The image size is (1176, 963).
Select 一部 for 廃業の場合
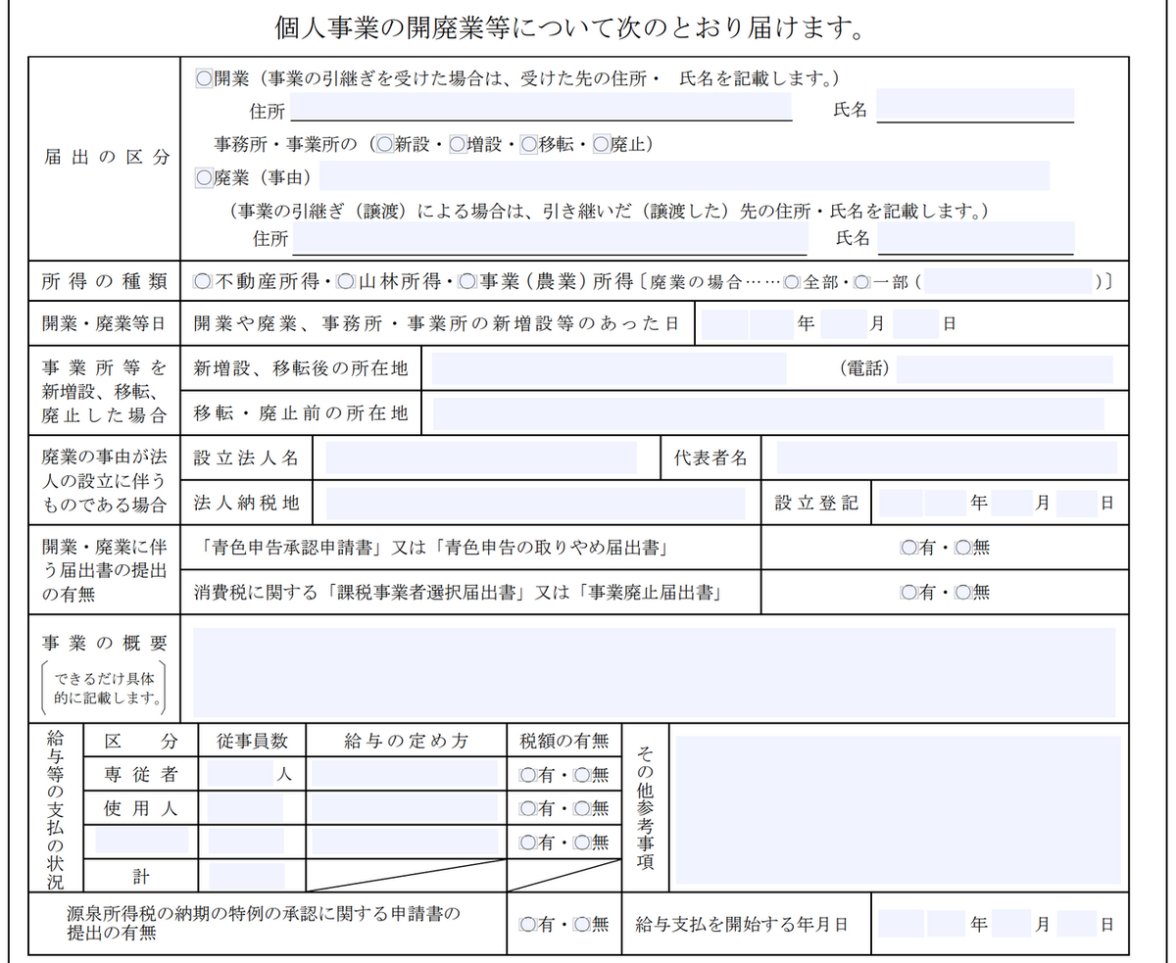[x=861, y=282]
